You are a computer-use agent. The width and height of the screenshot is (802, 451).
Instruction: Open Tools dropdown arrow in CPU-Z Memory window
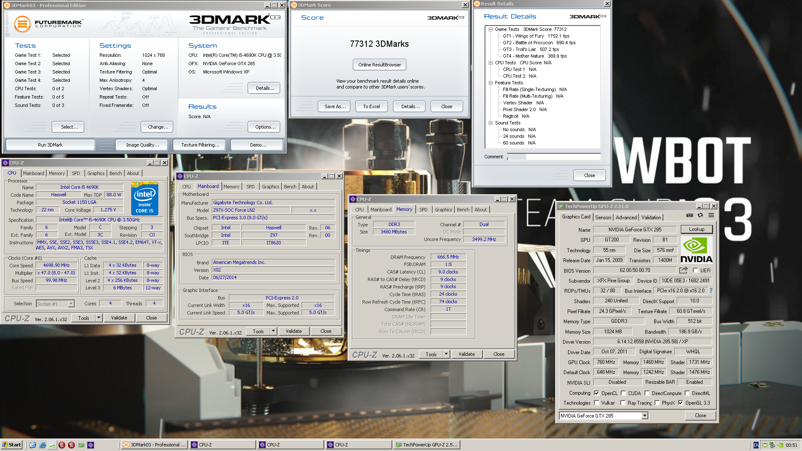click(446, 354)
